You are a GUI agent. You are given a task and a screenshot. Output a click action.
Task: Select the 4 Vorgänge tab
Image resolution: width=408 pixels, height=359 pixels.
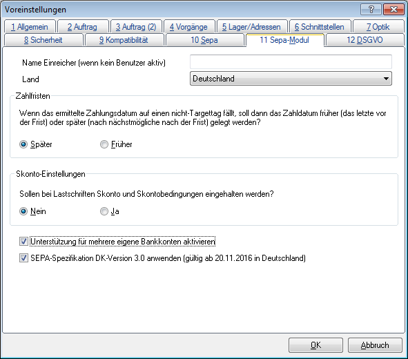click(189, 27)
